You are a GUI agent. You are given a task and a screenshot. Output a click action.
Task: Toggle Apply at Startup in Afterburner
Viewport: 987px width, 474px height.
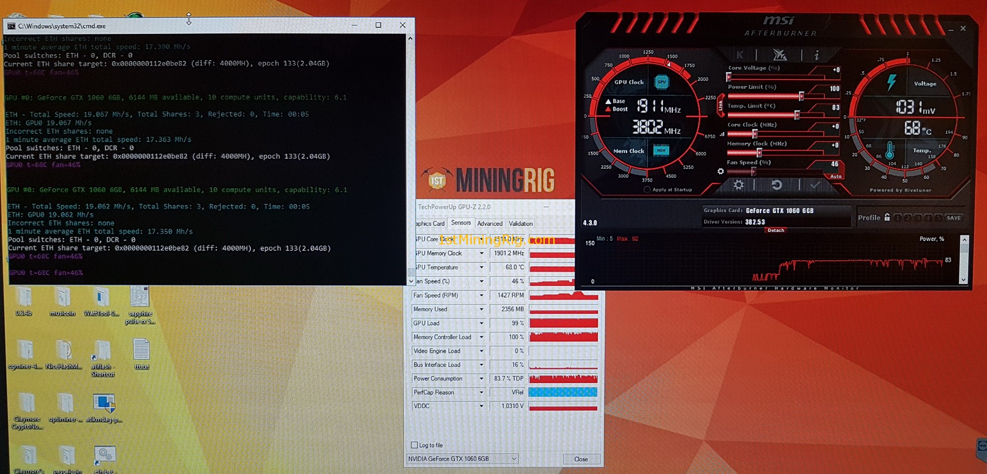click(x=647, y=190)
